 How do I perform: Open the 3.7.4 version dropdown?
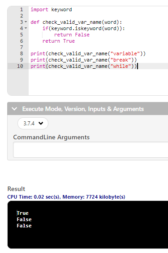33,124
